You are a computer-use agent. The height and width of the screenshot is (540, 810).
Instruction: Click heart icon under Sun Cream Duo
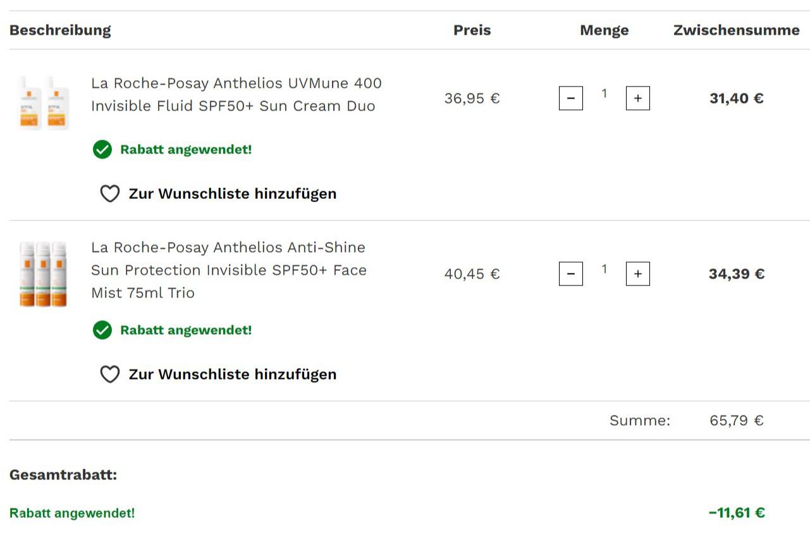point(110,194)
